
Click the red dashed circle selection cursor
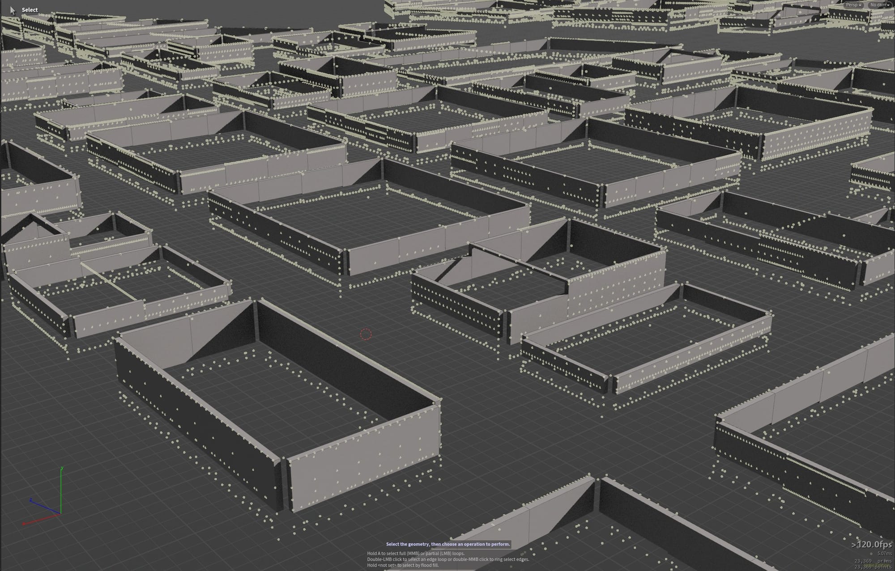[366, 334]
